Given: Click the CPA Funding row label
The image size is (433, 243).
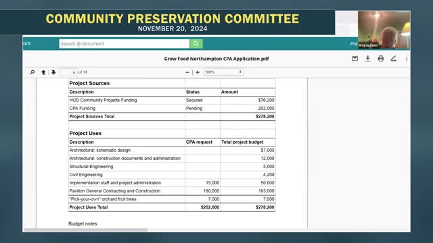Looking at the screenshot, I should (x=83, y=108).
